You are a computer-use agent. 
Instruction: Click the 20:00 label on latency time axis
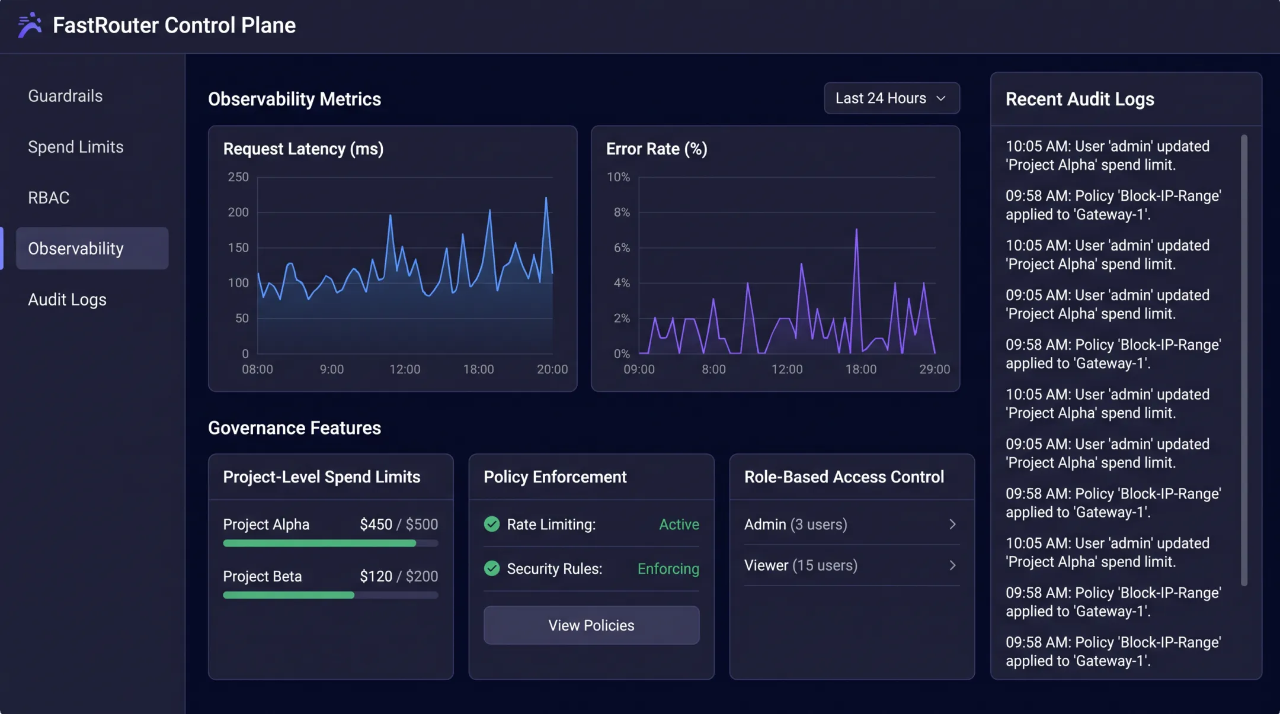[x=552, y=369]
